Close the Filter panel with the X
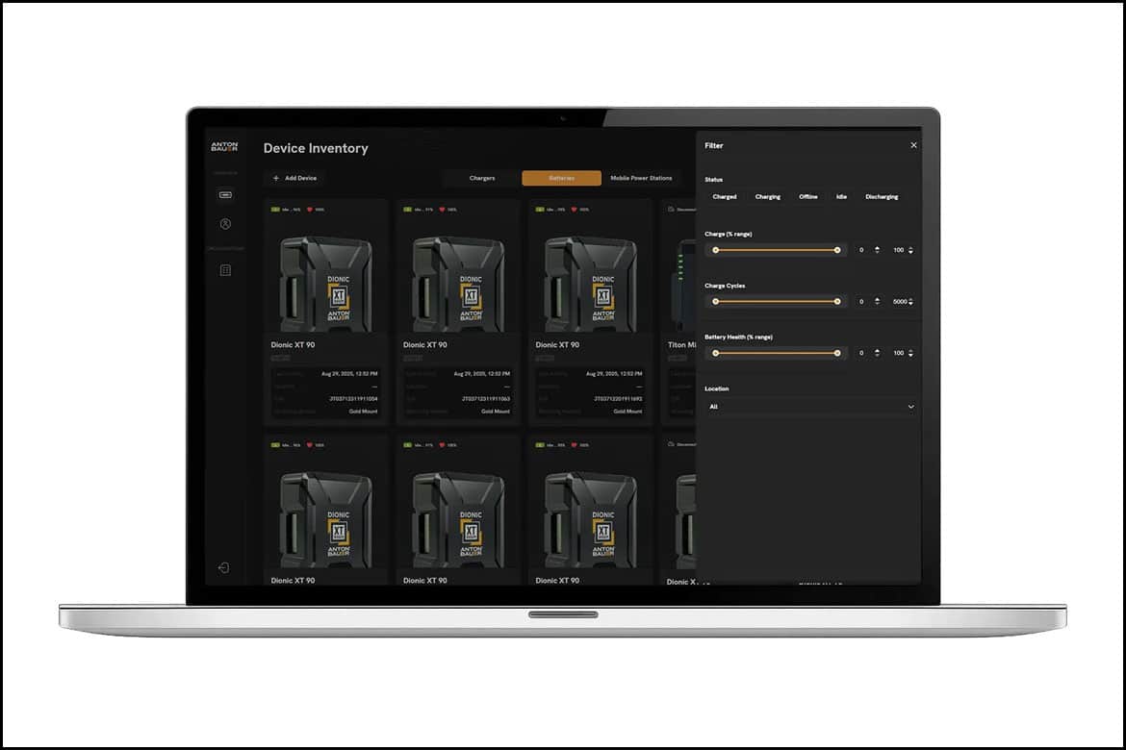Viewport: 1126px width, 750px height. coord(913,145)
